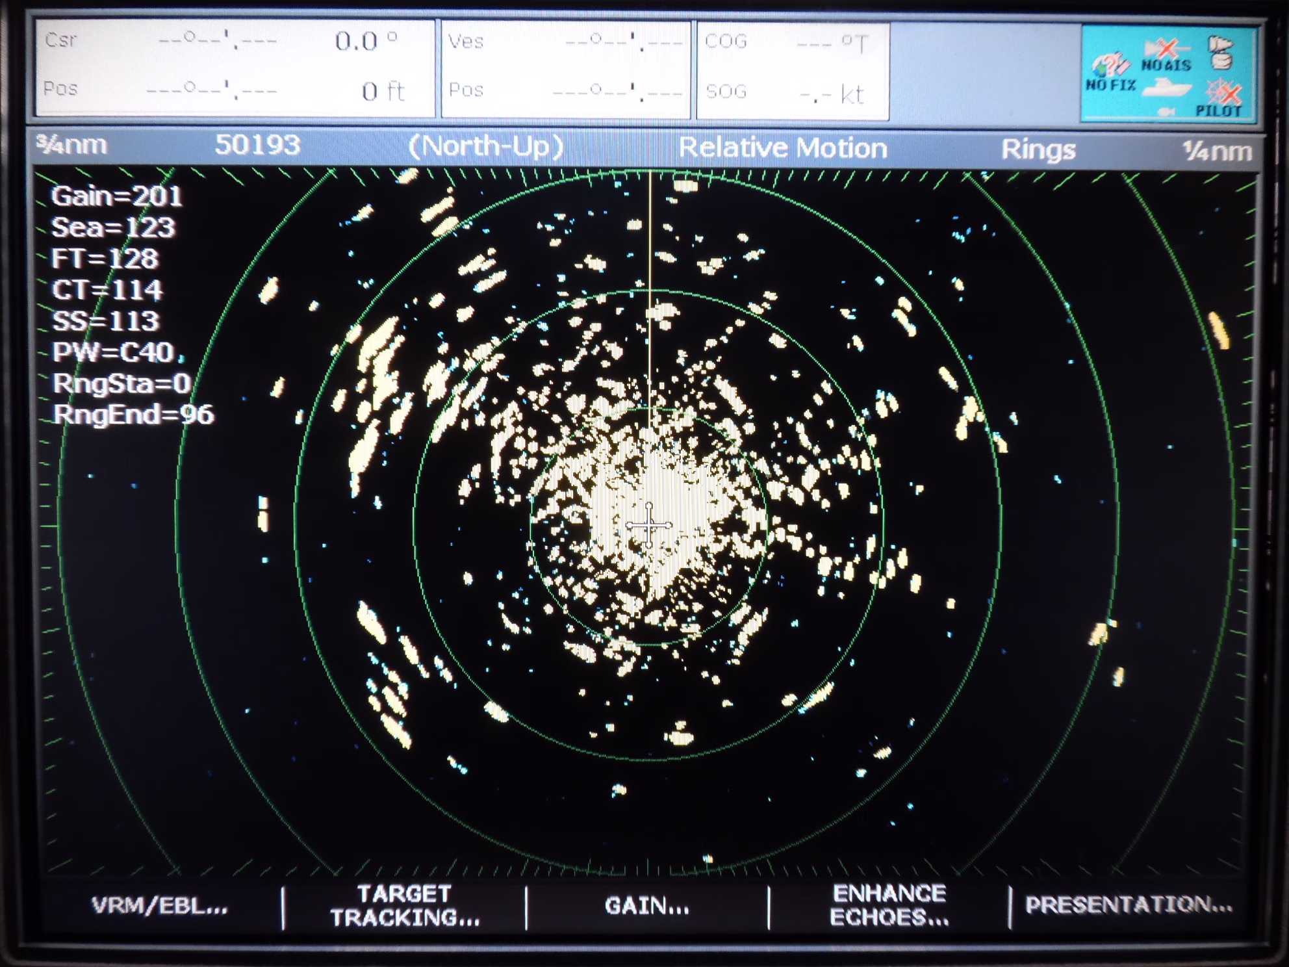Tap the yellow heading line on radar
This screenshot has width=1289, height=967.
pos(650,299)
